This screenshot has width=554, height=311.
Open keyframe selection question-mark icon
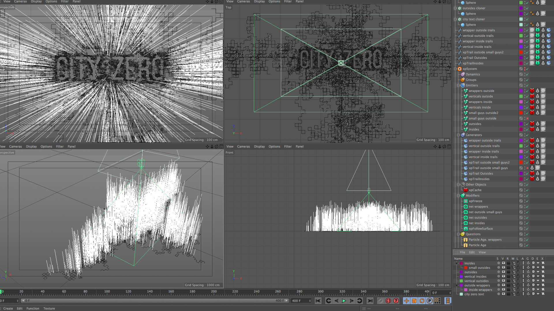point(396,301)
